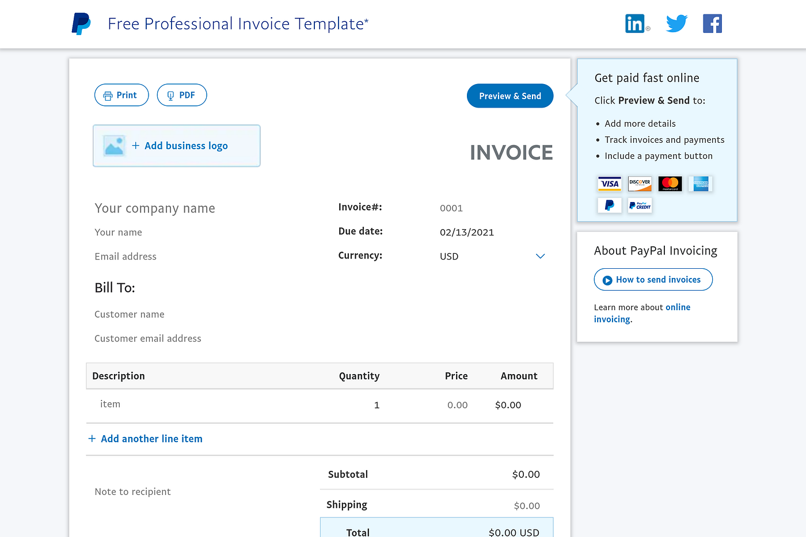Image resolution: width=806 pixels, height=537 pixels.
Task: Click the Description column header
Action: [119, 376]
